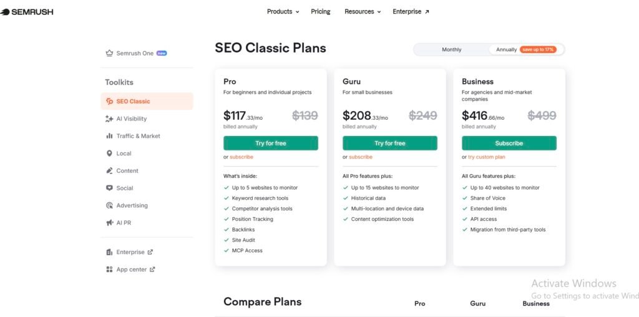Viewport: 639px width, 317px height.
Task: Click the Semrush One crown icon
Action: coord(110,54)
